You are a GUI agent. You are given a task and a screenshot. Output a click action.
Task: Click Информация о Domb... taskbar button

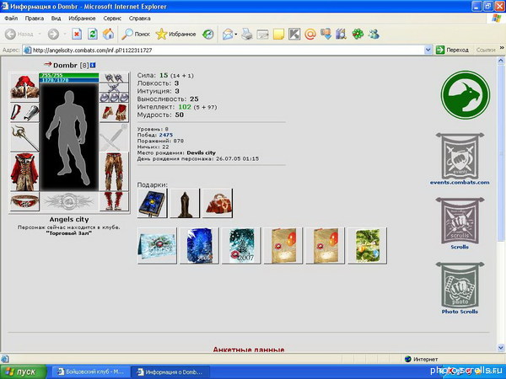click(170, 372)
